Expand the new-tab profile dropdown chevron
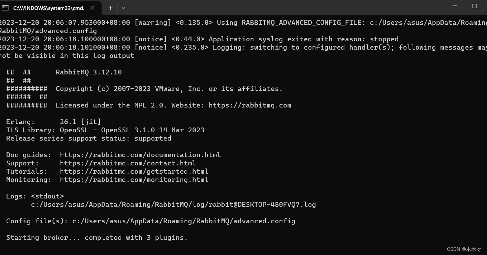The height and width of the screenshot is (255, 487). point(123,8)
